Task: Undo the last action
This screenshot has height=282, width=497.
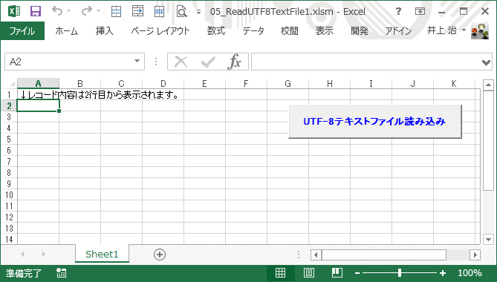Action: [x=57, y=11]
